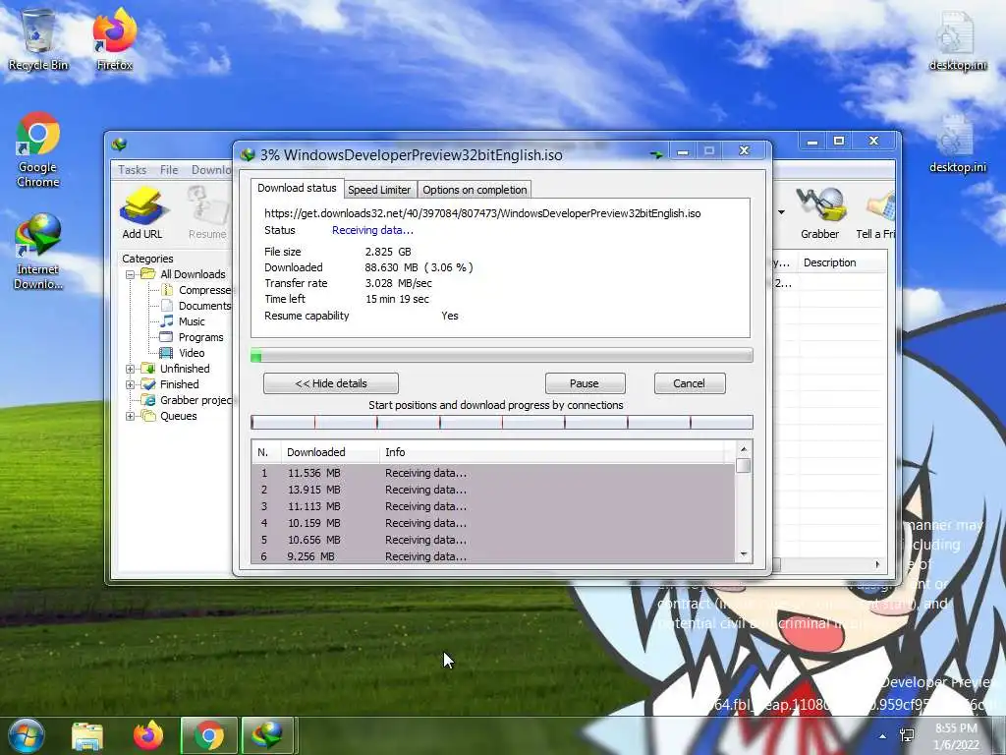Launch Firefox from the desktop shortcut

pos(114,38)
